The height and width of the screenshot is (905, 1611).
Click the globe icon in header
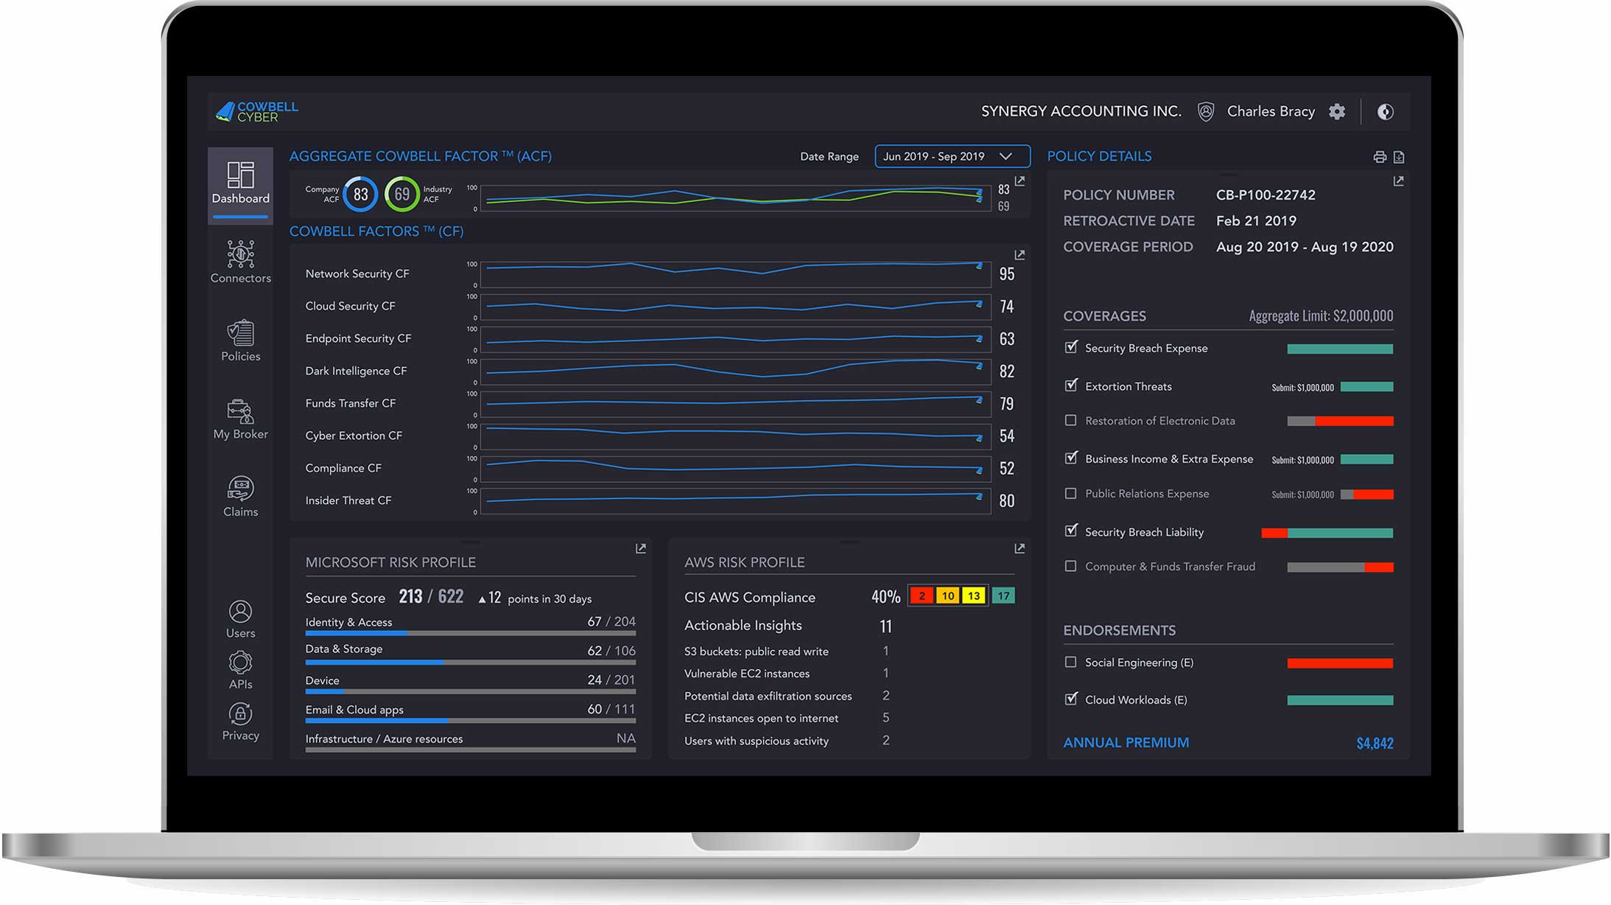(x=1386, y=111)
